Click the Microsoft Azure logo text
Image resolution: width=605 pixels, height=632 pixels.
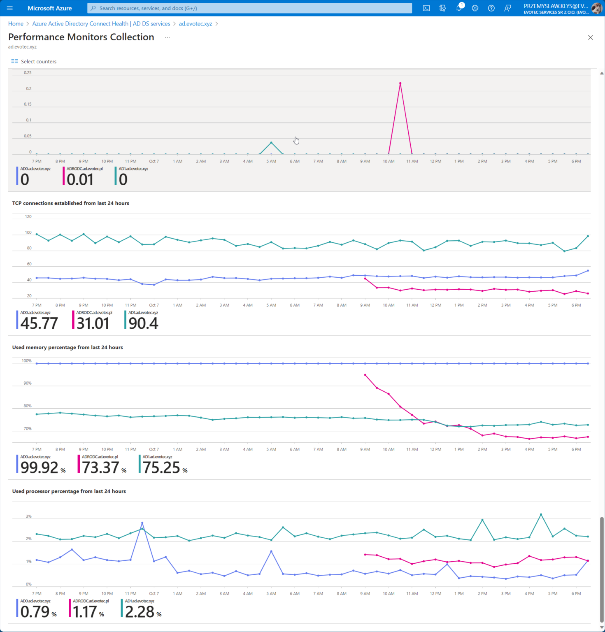[x=49, y=8]
